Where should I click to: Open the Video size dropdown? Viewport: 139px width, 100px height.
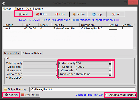57,67
